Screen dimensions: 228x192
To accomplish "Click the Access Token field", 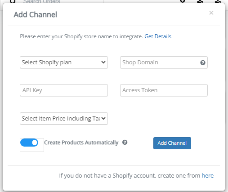I will point(164,90).
